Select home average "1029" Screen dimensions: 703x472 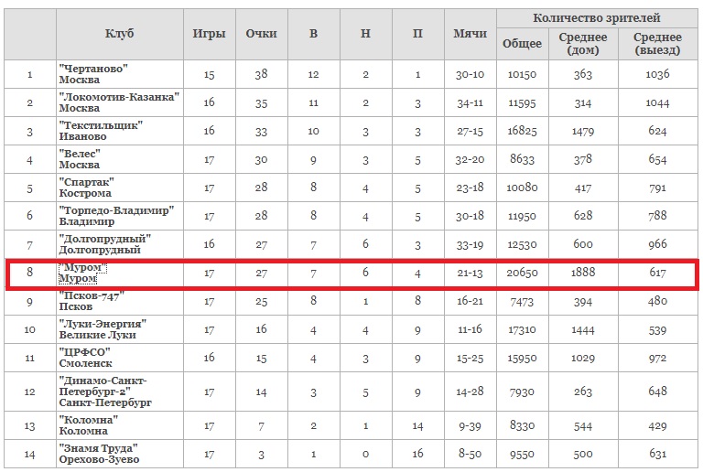click(x=583, y=358)
